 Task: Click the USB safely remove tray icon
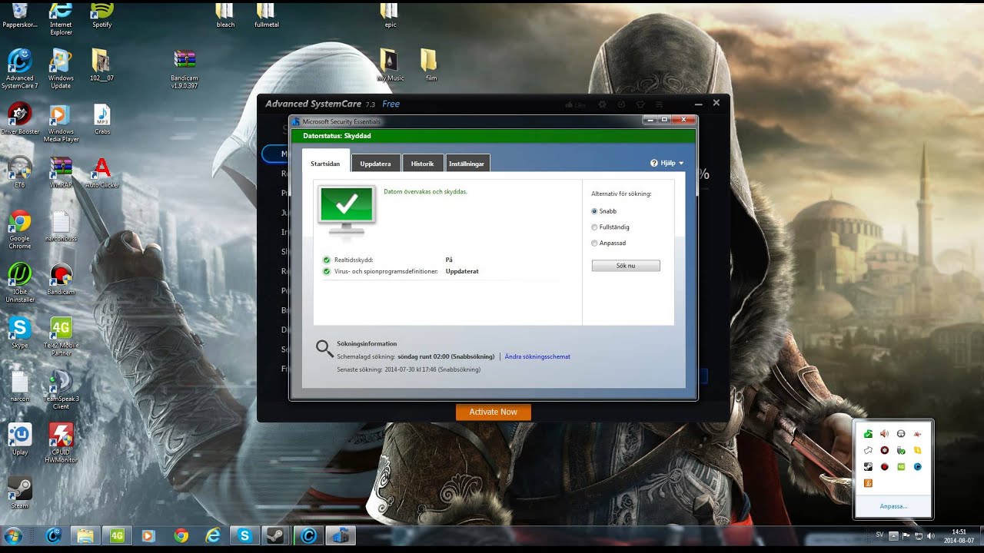pos(901,450)
